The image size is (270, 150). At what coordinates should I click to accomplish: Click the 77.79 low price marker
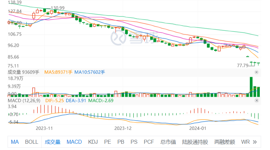coord(243,66)
